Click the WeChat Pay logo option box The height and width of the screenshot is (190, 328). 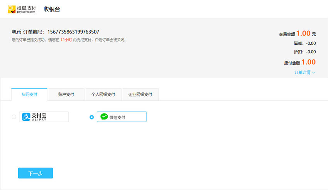coord(122,117)
